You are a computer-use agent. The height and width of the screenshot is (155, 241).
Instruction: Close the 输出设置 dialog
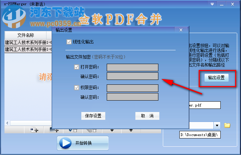click(181, 30)
